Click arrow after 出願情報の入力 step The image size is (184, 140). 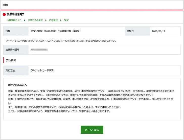pos(25,20)
